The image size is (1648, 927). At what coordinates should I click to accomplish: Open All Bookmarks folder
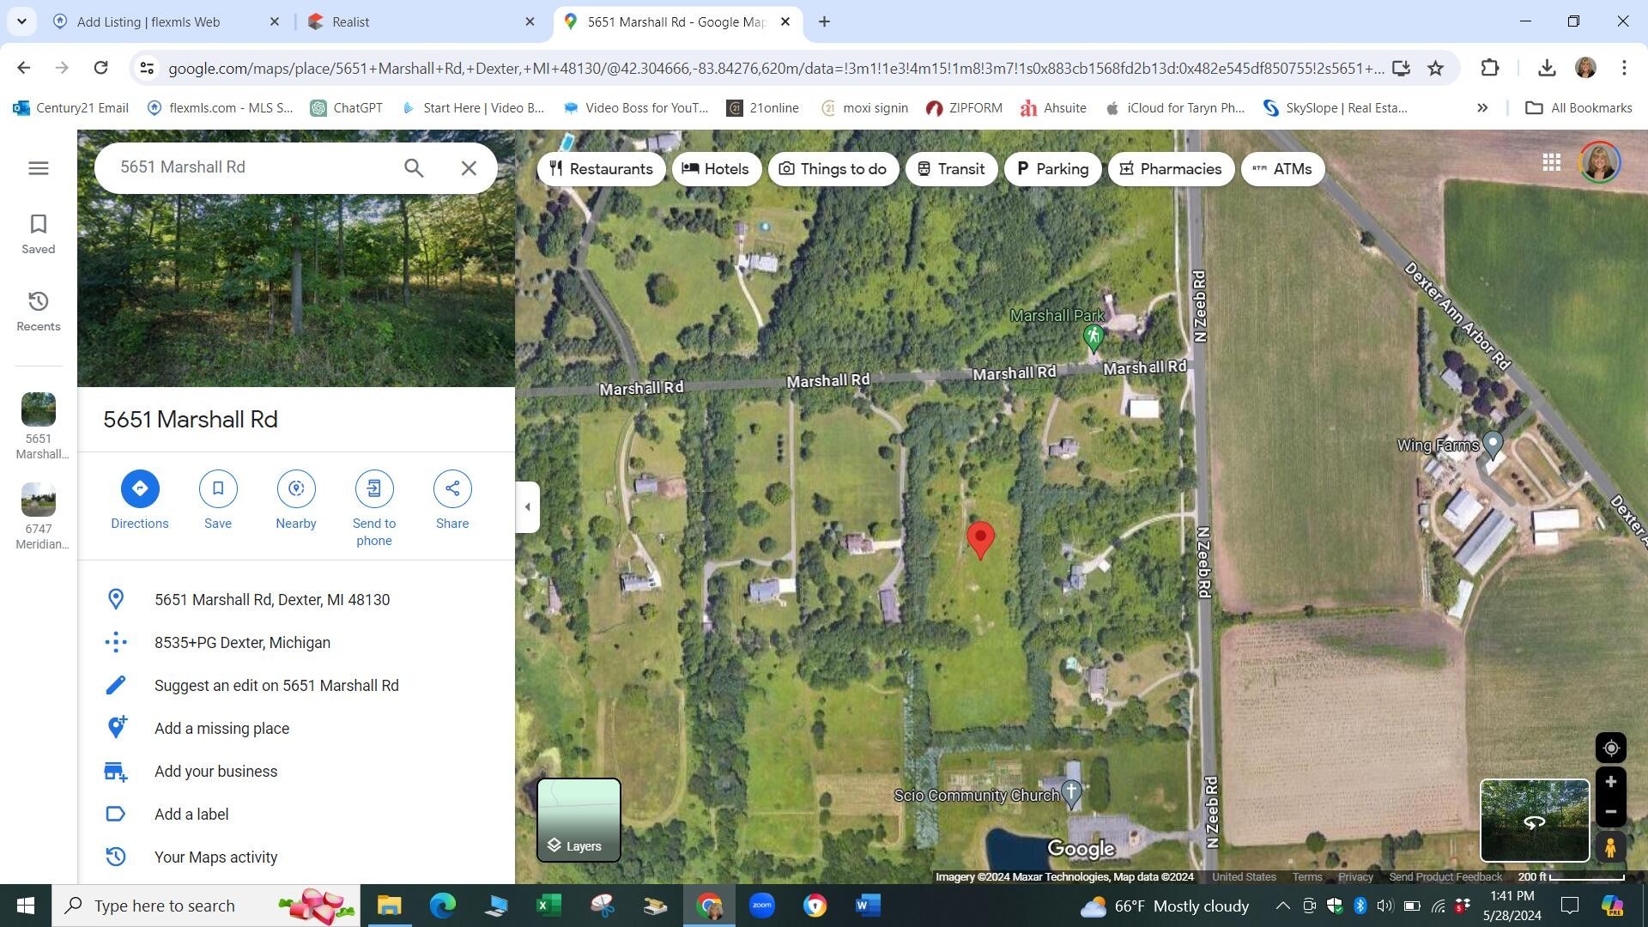point(1578,108)
